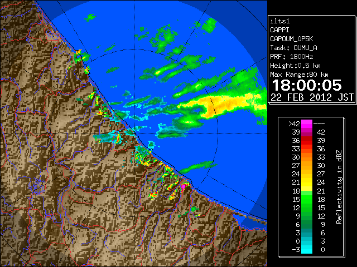Viewport: 357px width, 267px height.
Task: Click the >42 legend value
Action: click(294, 124)
